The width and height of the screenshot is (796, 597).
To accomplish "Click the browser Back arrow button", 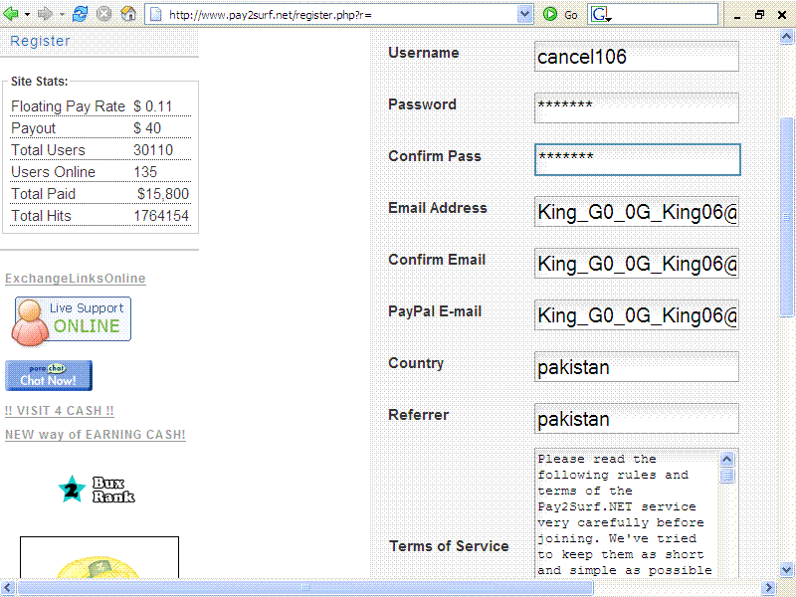I will tap(12, 14).
